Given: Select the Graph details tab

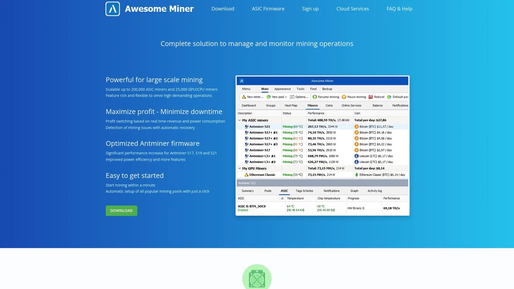Looking at the screenshot, I should click(354, 191).
